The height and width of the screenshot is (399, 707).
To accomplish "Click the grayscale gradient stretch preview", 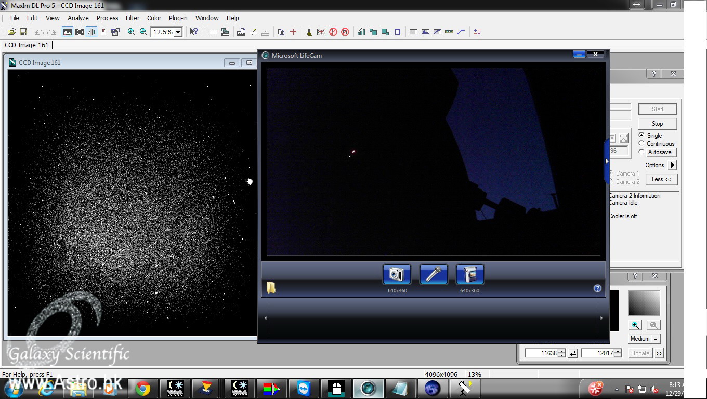I will tap(644, 303).
